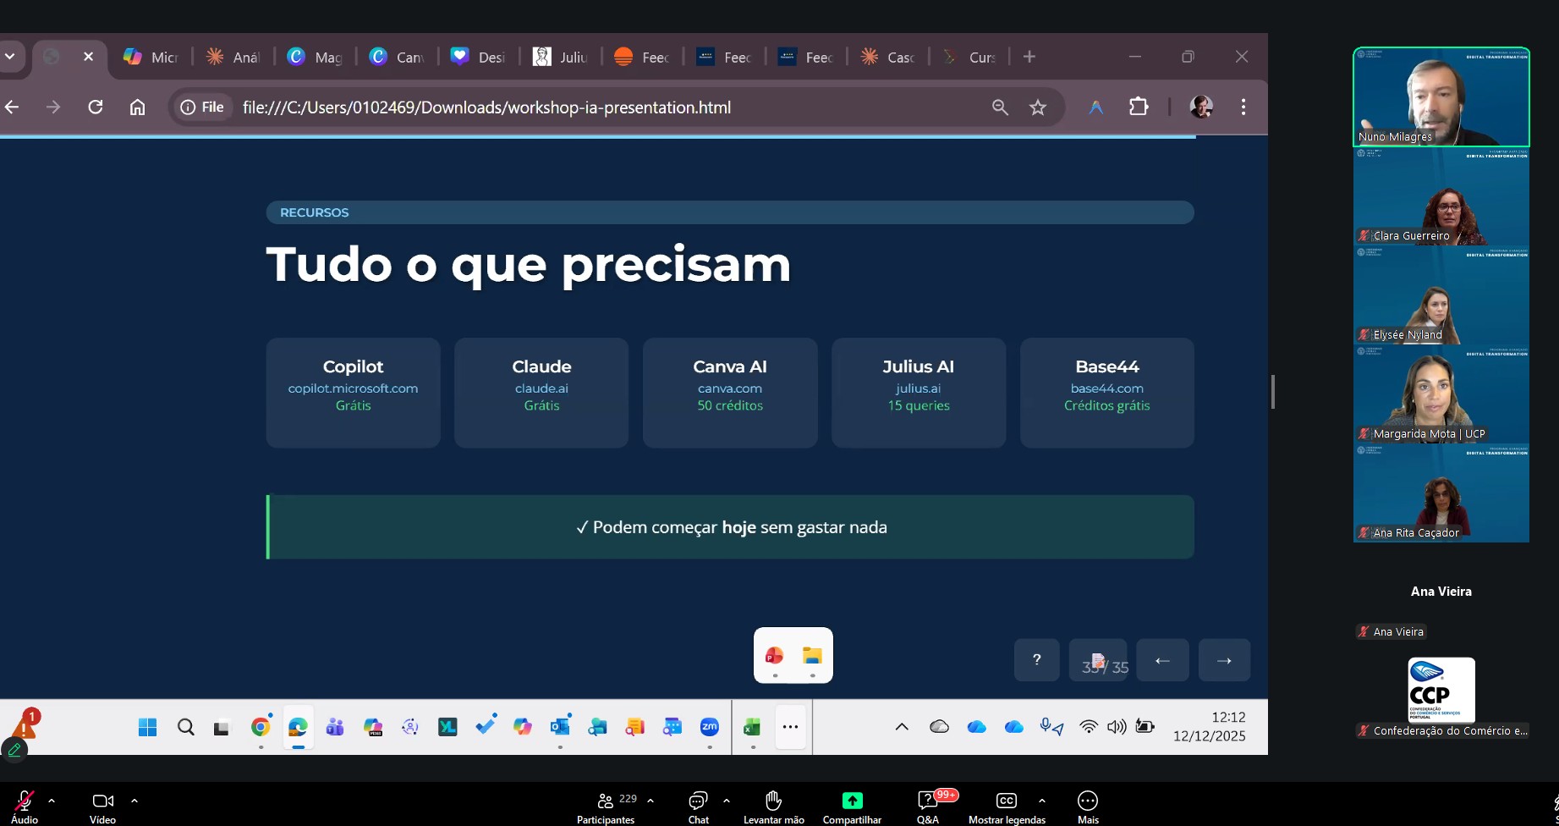Expand the chevron next to Participantes

(x=650, y=801)
